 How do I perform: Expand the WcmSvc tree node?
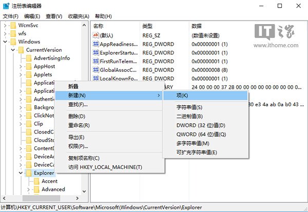coord(5,26)
